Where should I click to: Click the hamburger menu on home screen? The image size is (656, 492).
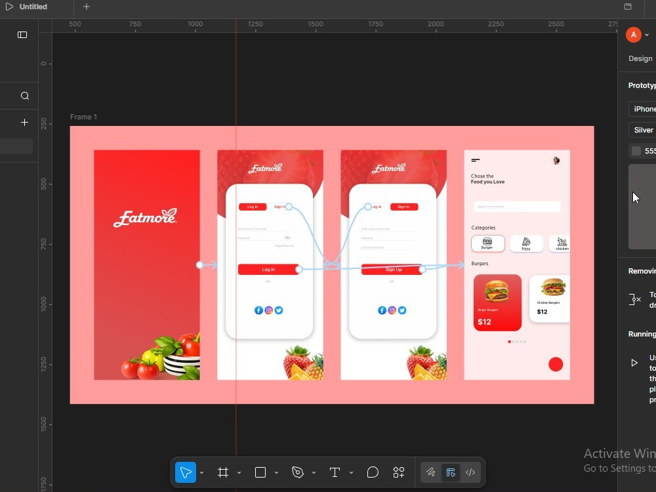pos(475,160)
